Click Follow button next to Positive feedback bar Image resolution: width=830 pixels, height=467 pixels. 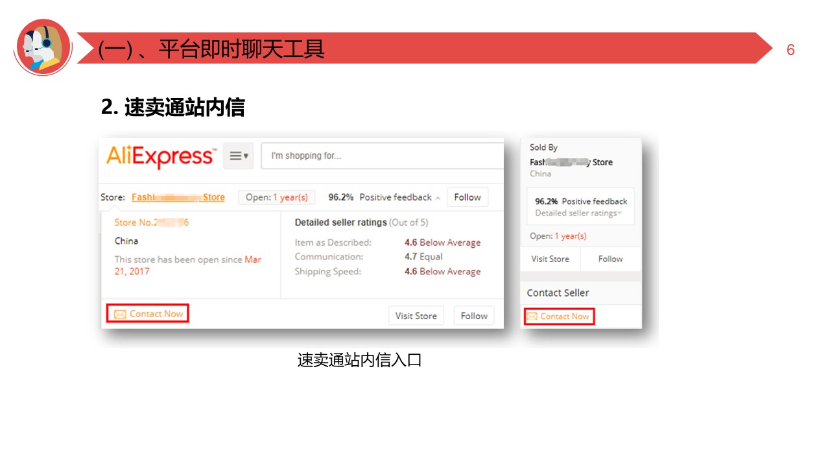468,197
